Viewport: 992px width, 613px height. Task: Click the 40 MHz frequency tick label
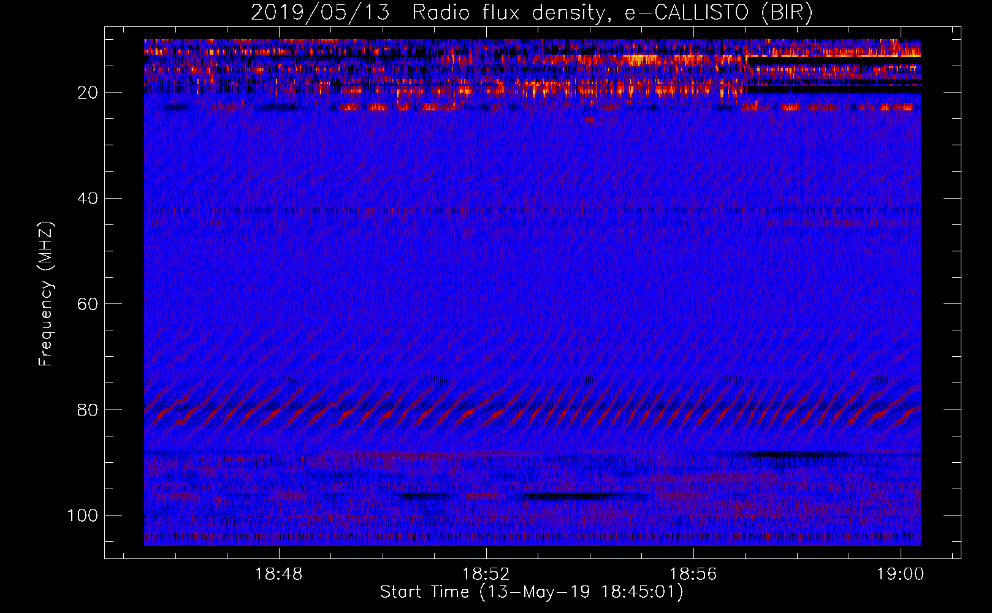[x=88, y=199]
